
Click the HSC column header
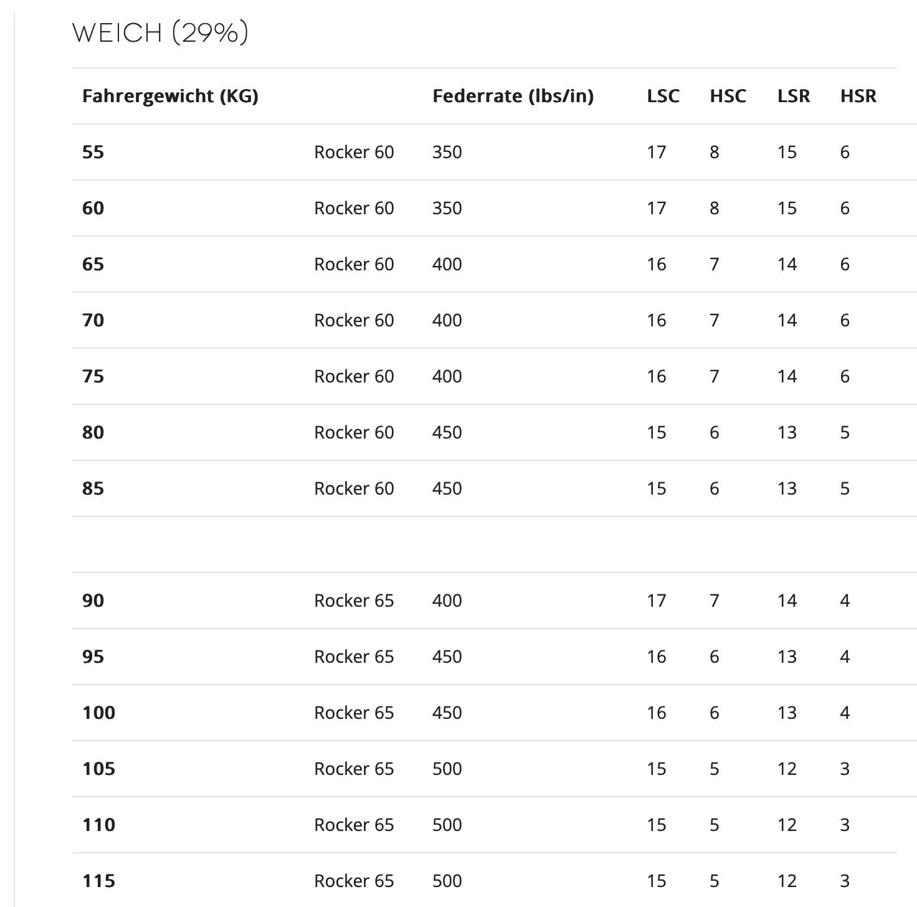click(728, 96)
